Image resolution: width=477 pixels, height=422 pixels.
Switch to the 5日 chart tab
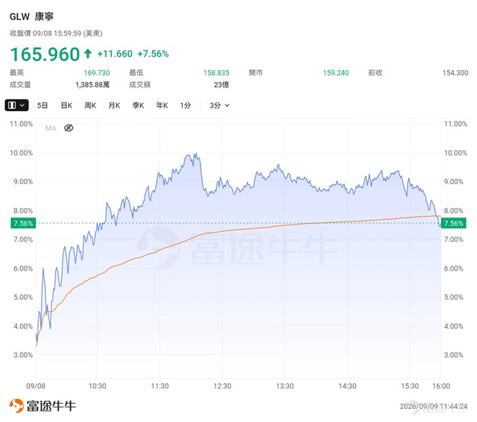coord(42,105)
